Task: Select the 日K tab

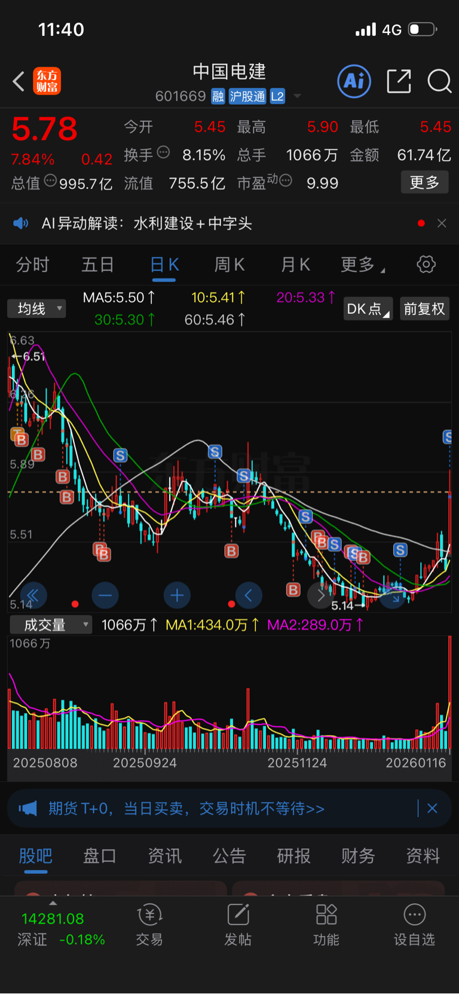Action: tap(164, 264)
